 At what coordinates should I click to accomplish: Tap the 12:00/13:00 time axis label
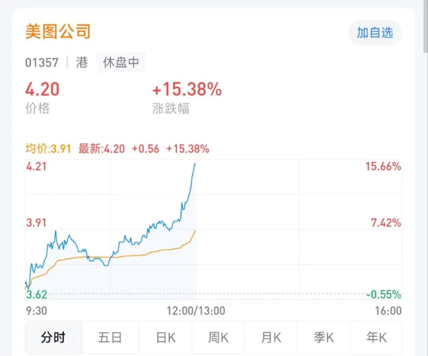click(196, 311)
